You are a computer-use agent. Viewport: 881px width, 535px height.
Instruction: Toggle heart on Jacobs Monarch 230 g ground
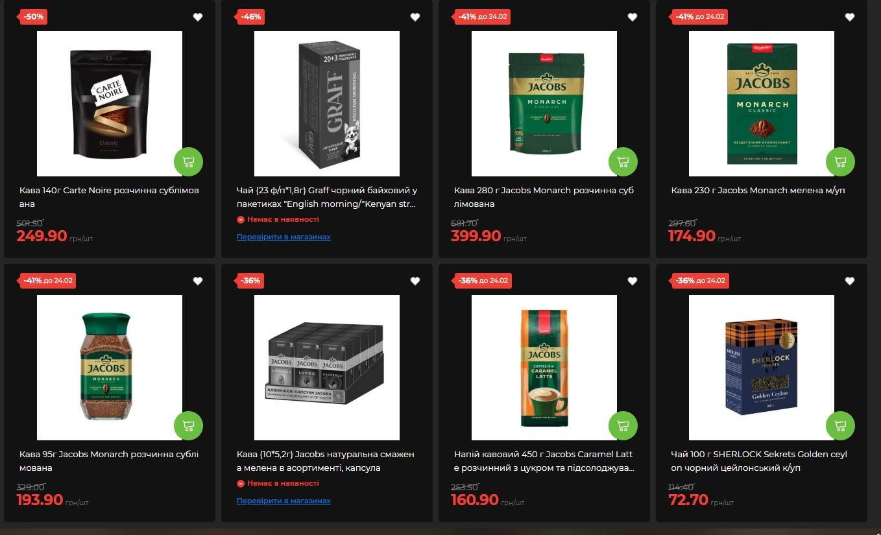tap(850, 17)
